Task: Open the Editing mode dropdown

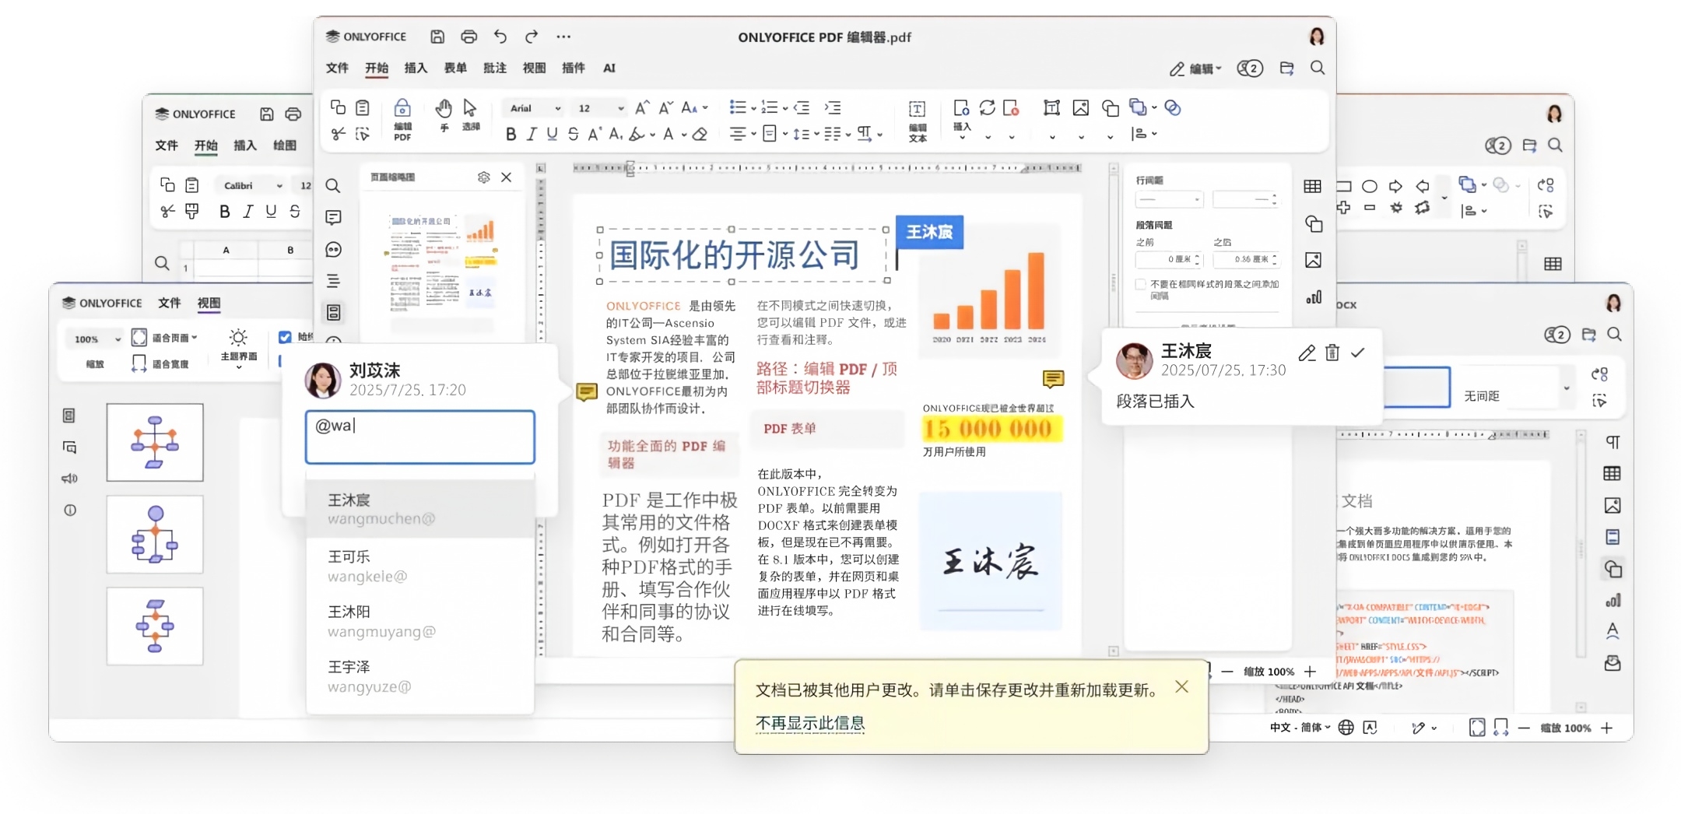Action: coord(1195,68)
